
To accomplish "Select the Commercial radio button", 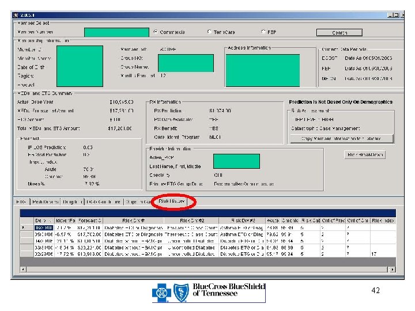I will pyautogui.click(x=156, y=32).
